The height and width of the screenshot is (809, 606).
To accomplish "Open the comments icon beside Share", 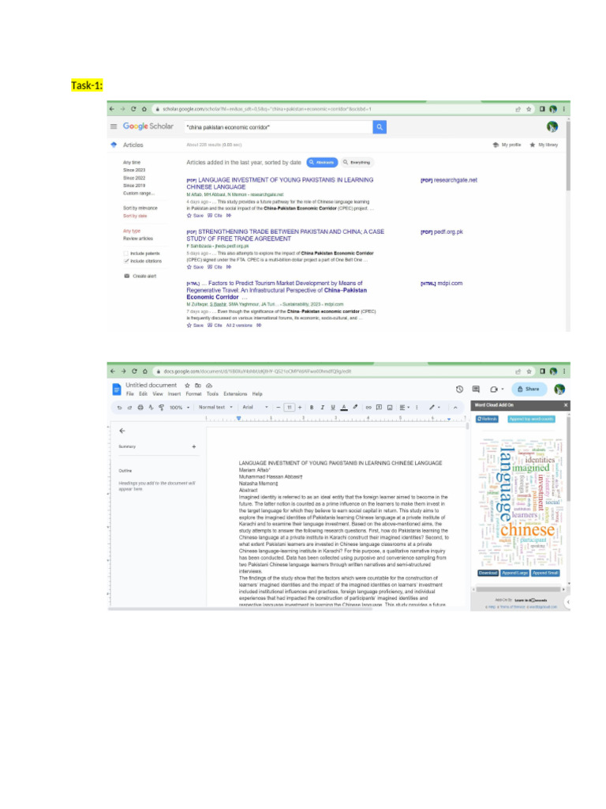I will pyautogui.click(x=476, y=389).
